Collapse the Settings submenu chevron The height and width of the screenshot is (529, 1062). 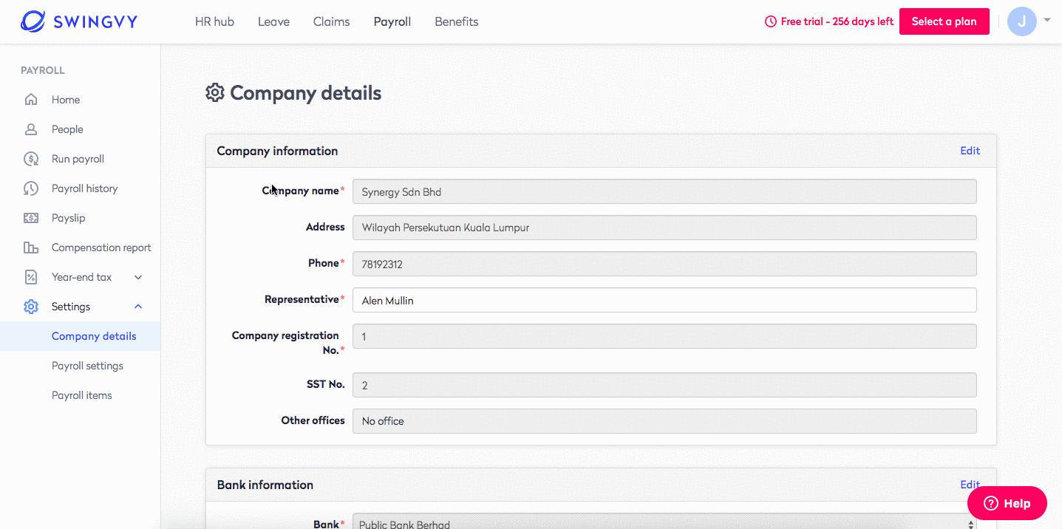(x=138, y=307)
